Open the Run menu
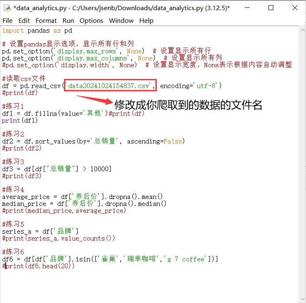 (x=68, y=21)
